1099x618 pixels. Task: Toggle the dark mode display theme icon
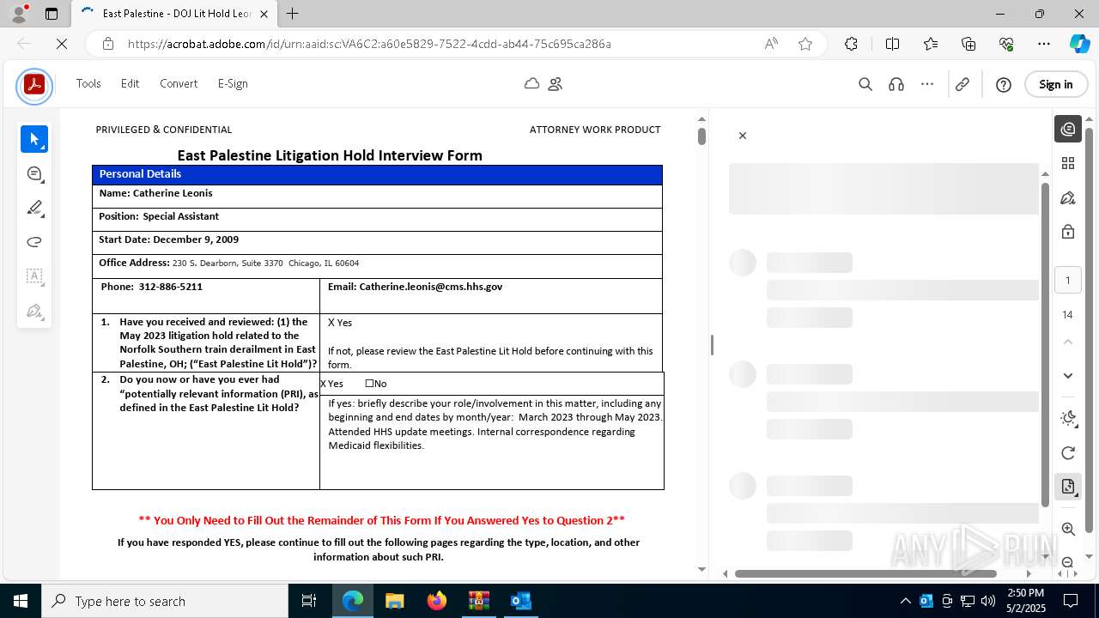(1068, 418)
